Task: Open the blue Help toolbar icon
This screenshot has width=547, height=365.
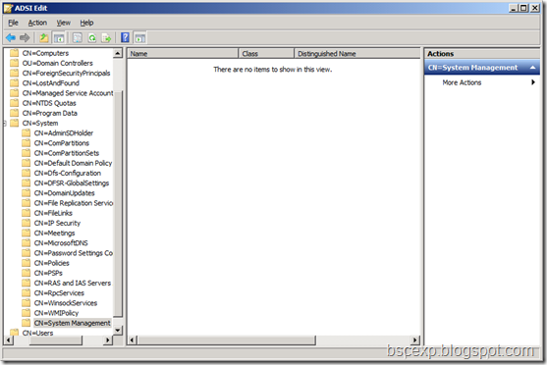Action: [x=125, y=37]
